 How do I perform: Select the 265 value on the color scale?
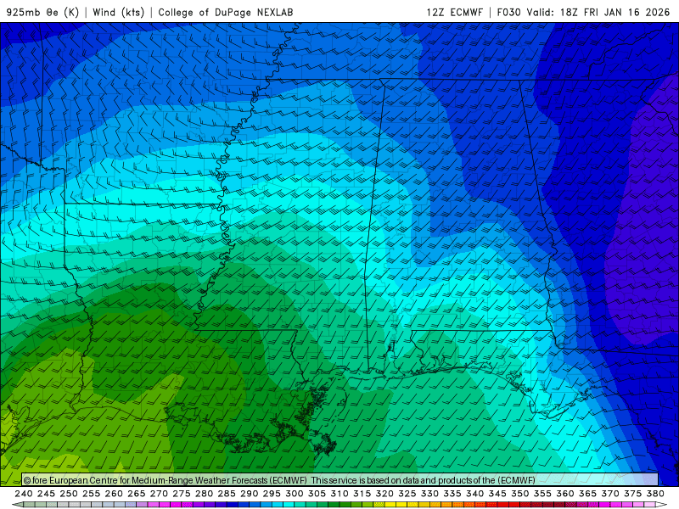pyautogui.click(x=137, y=494)
